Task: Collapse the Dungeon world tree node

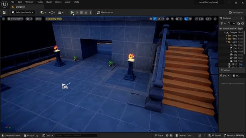Action: (x=225, y=32)
